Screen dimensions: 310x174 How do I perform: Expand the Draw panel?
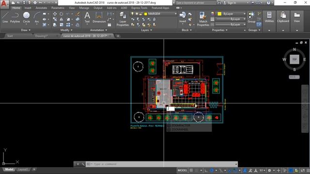point(26,30)
